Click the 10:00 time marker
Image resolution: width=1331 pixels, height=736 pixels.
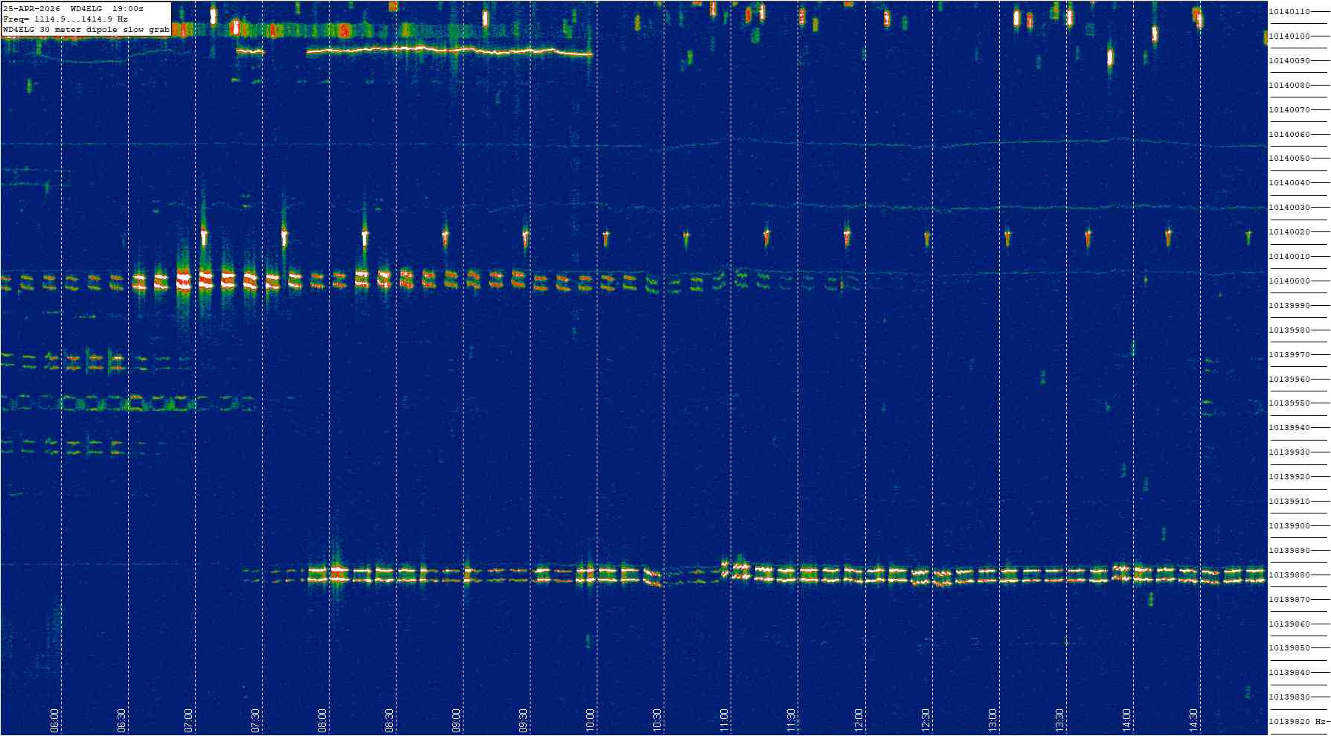point(590,720)
